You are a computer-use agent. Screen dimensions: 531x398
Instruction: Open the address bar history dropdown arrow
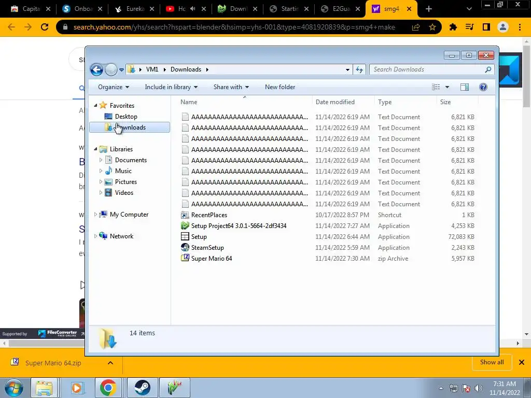pos(347,70)
